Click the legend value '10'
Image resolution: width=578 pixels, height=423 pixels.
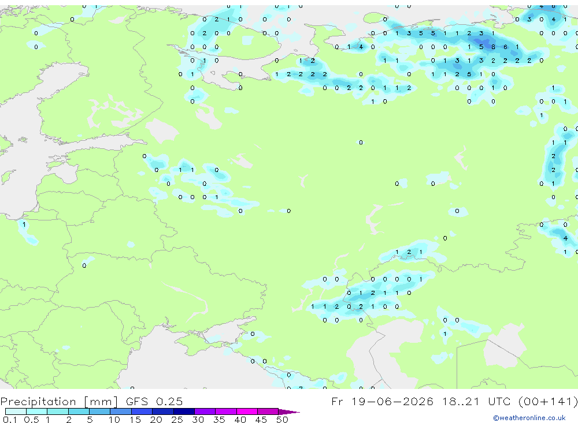tap(114, 420)
